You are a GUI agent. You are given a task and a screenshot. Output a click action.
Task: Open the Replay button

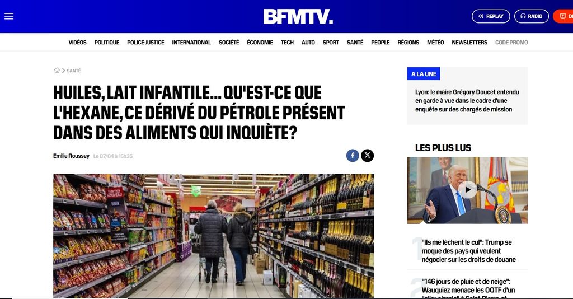tap(491, 16)
